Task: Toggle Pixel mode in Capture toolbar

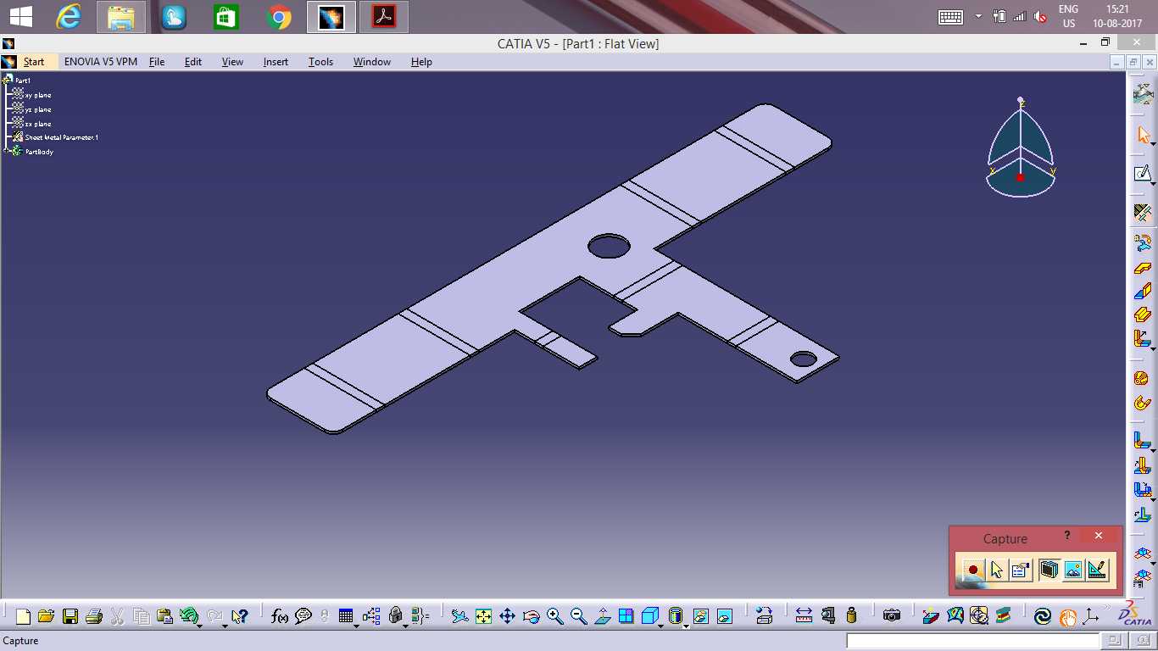Action: tap(1073, 570)
